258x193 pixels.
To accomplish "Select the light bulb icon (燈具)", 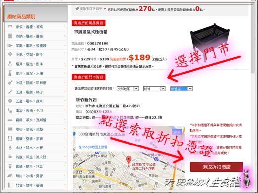I will pos(10,64).
